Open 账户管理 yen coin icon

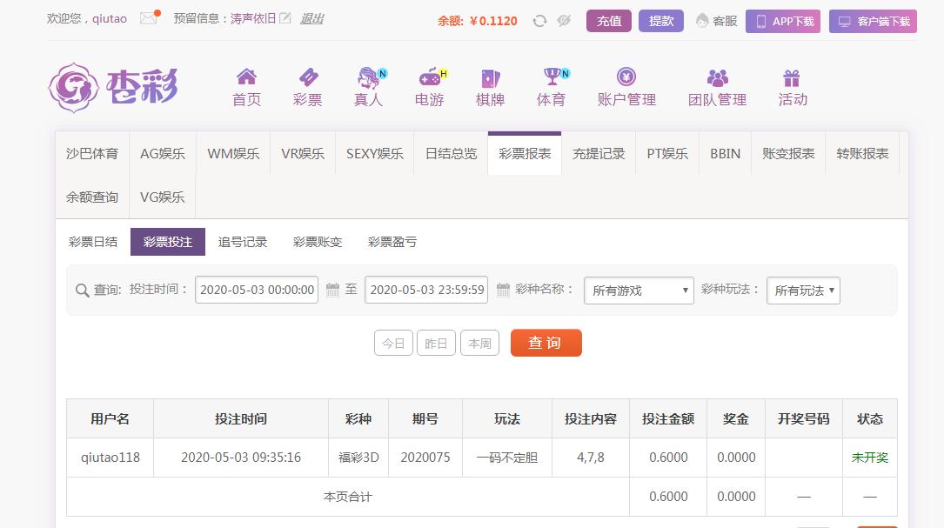(626, 77)
